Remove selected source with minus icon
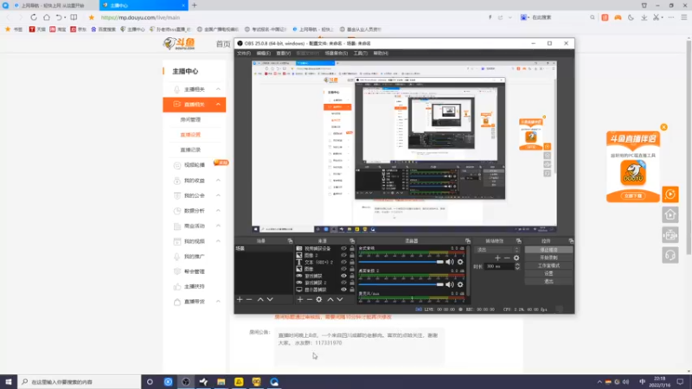 coord(310,299)
